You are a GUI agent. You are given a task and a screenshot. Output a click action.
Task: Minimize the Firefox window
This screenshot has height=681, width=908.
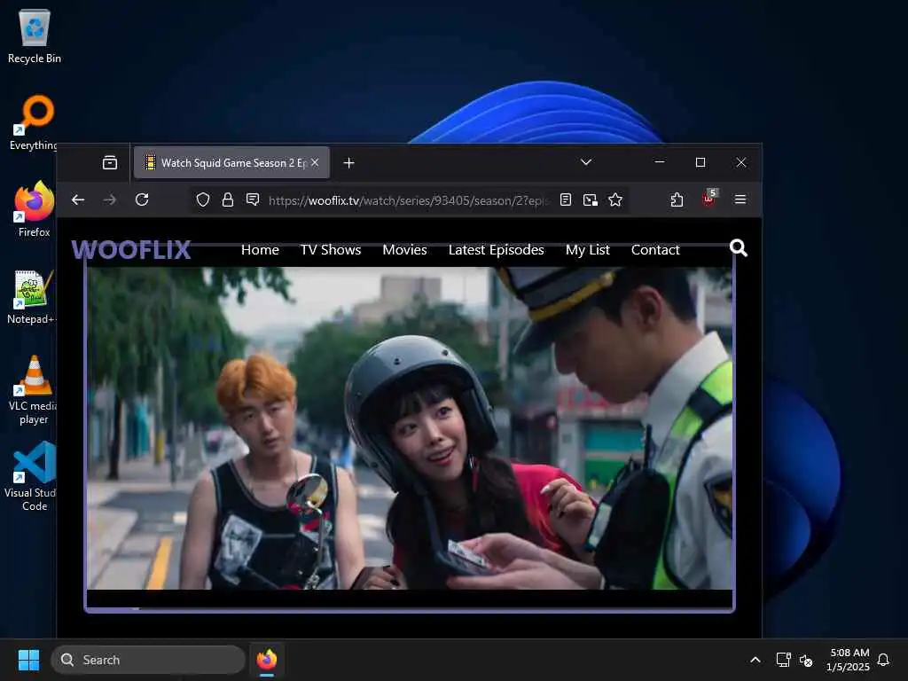coord(660,162)
